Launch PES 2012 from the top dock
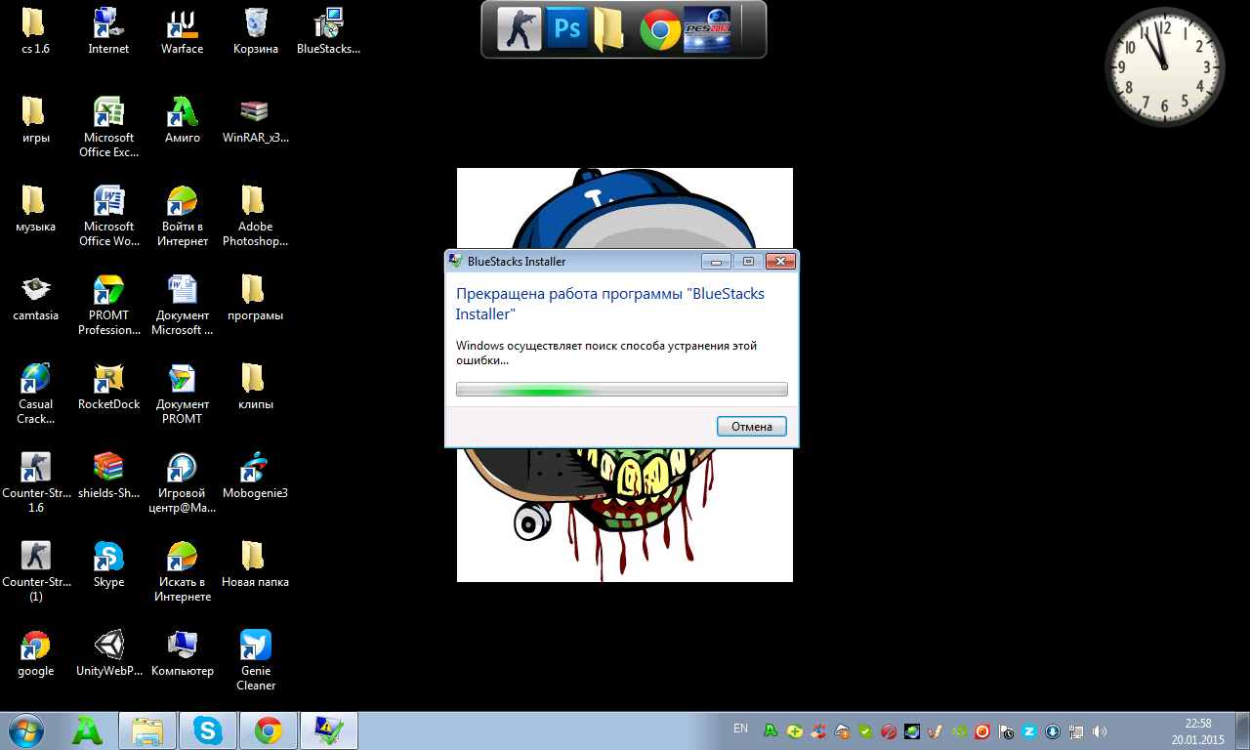 [x=706, y=29]
